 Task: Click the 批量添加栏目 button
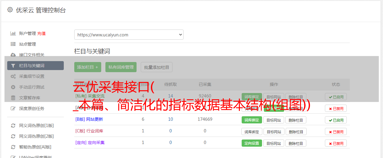point(157,67)
